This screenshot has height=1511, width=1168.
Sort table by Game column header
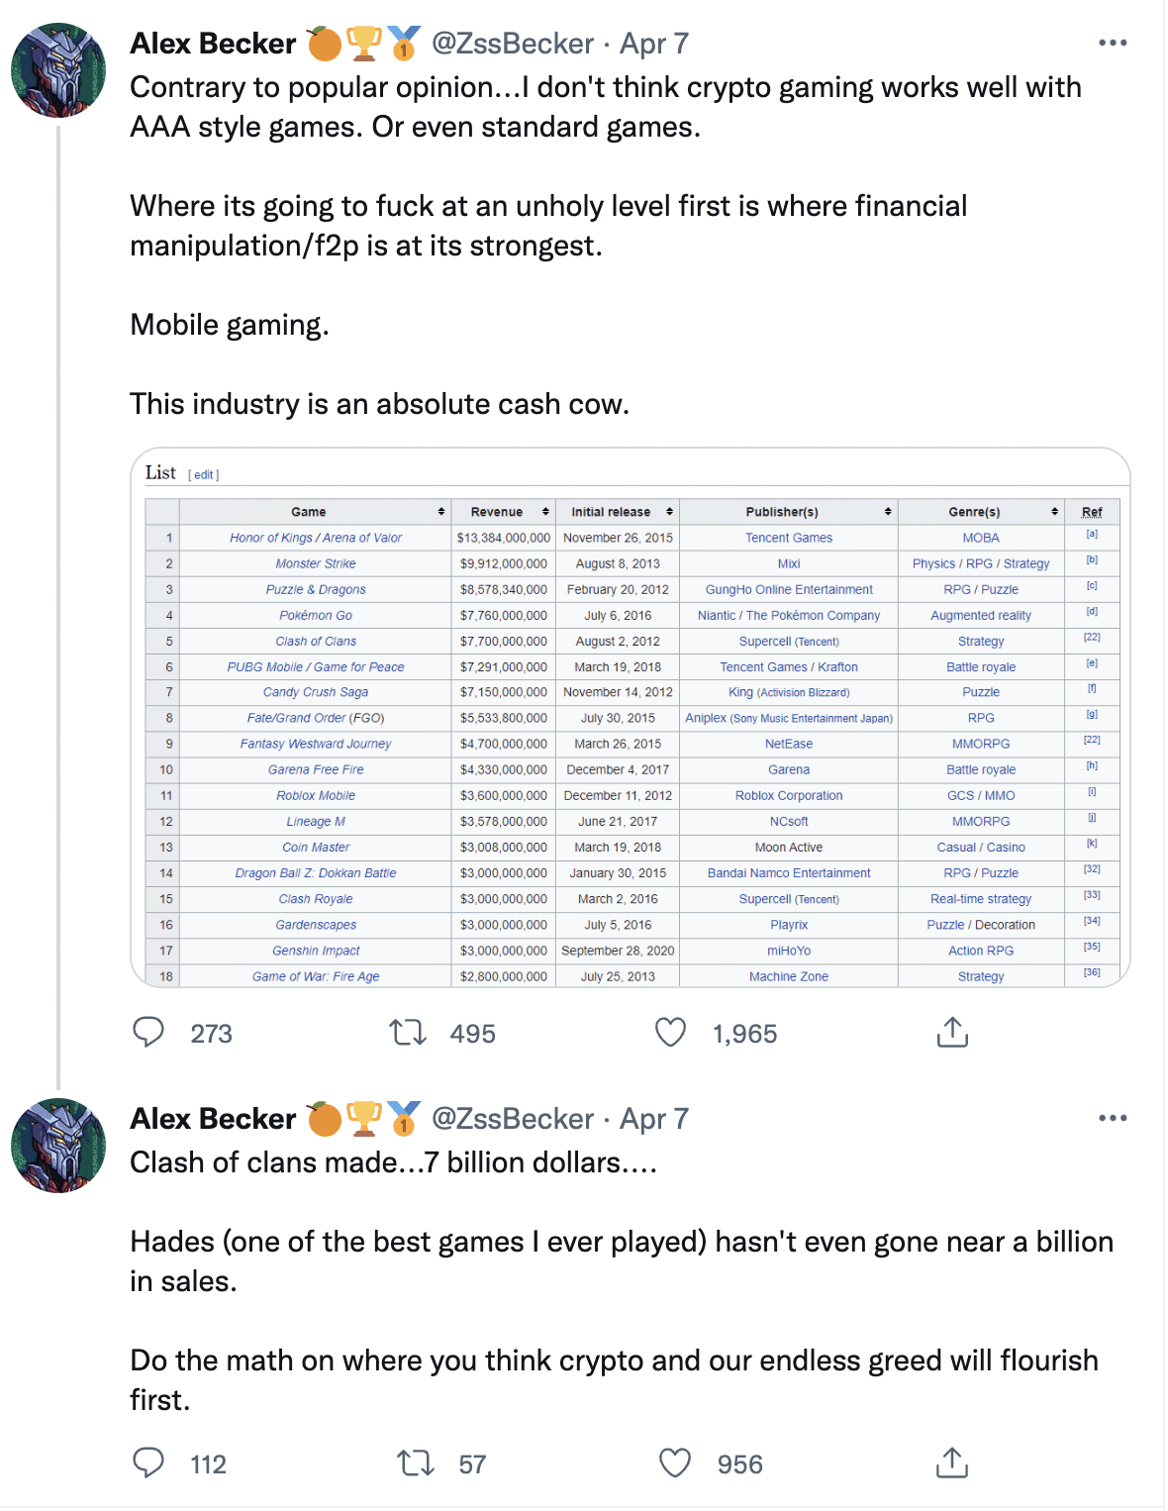pos(309,512)
